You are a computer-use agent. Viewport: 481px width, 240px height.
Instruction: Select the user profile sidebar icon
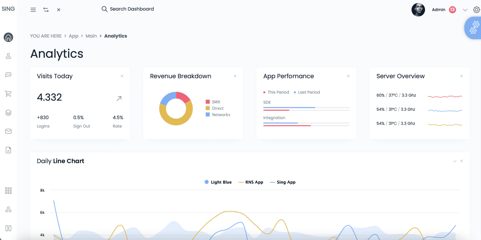pyautogui.click(x=8, y=56)
